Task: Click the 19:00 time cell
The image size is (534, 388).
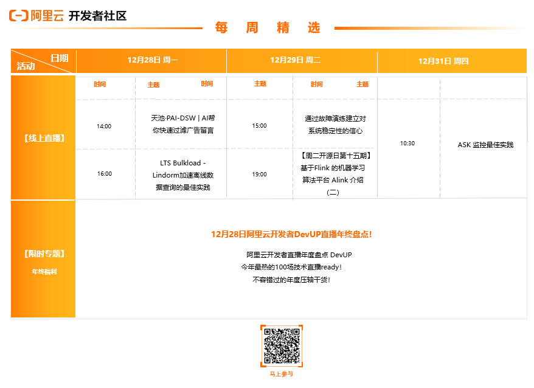Action: pyautogui.click(x=259, y=175)
